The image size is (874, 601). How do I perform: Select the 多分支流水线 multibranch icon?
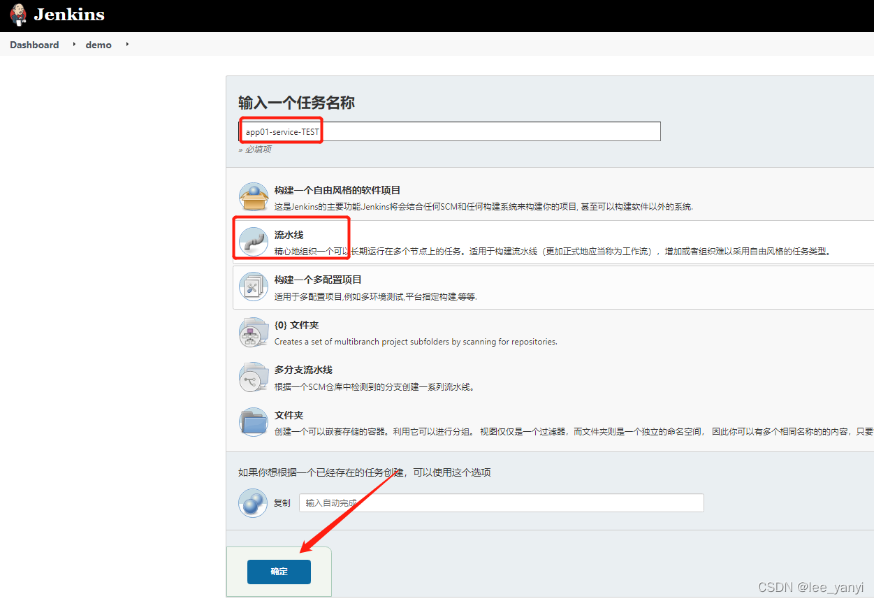pos(253,377)
